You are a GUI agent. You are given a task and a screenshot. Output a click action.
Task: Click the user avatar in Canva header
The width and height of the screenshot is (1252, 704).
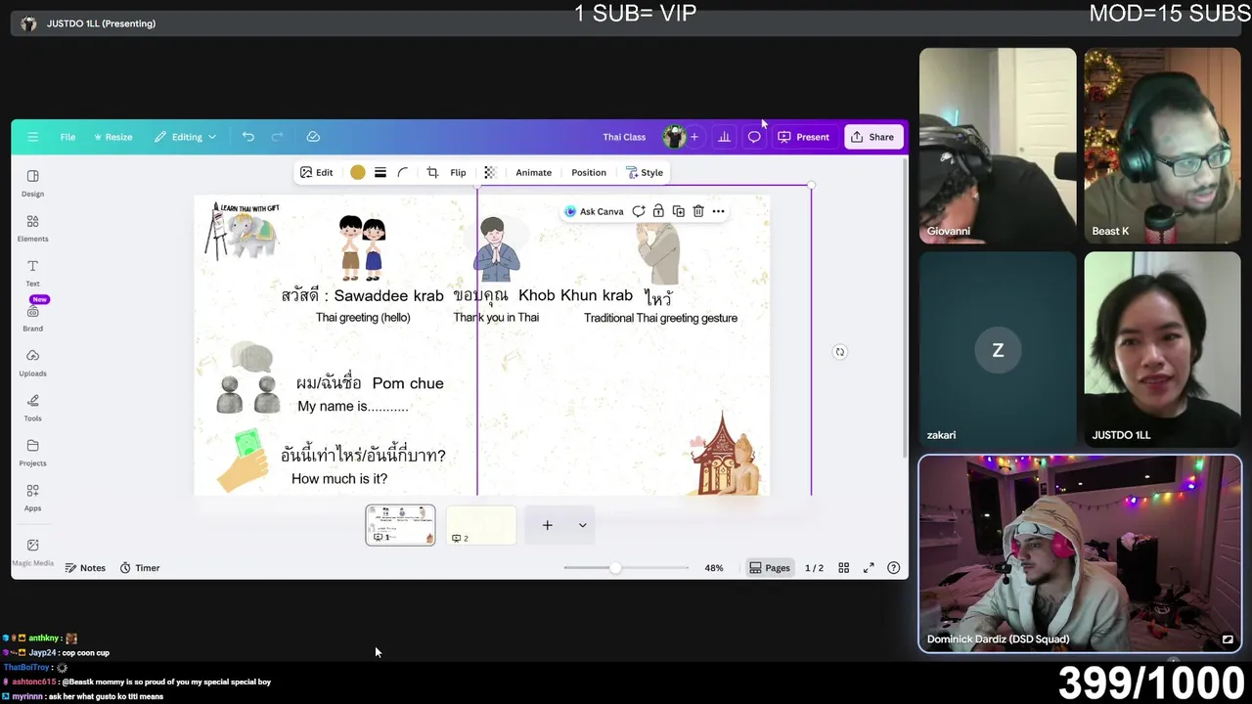tap(673, 137)
